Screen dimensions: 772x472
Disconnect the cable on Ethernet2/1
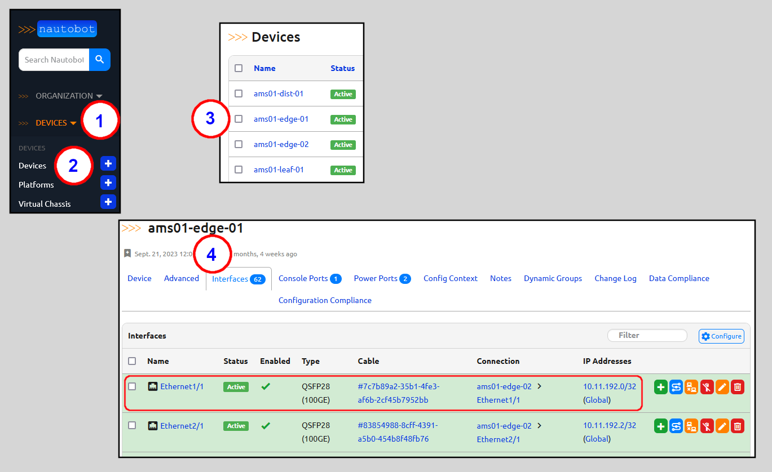click(707, 426)
